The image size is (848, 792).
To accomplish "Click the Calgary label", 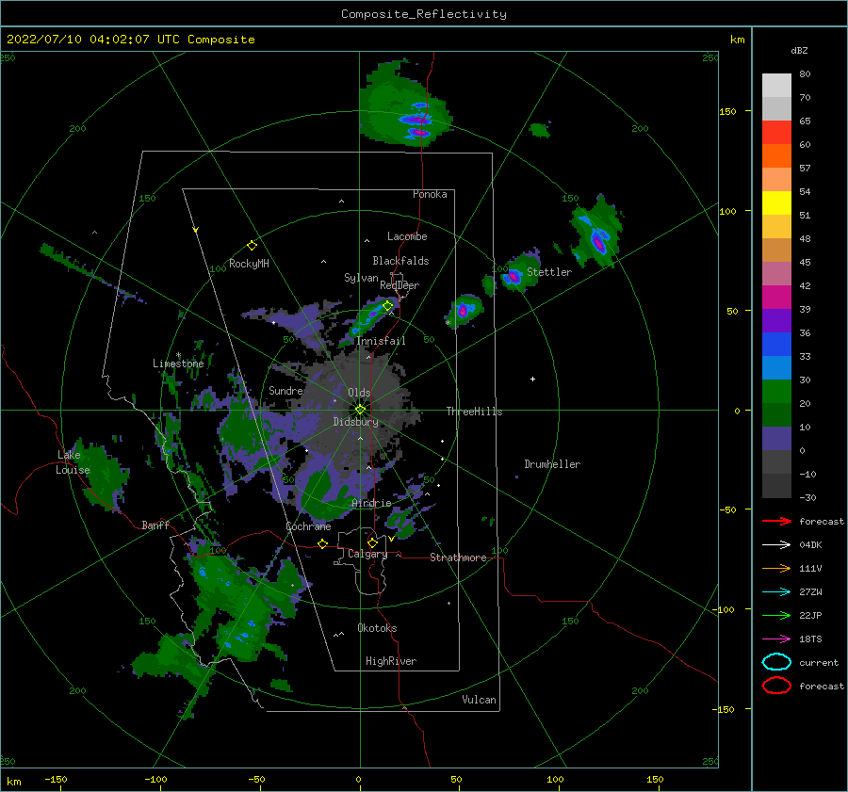I will click(x=367, y=554).
